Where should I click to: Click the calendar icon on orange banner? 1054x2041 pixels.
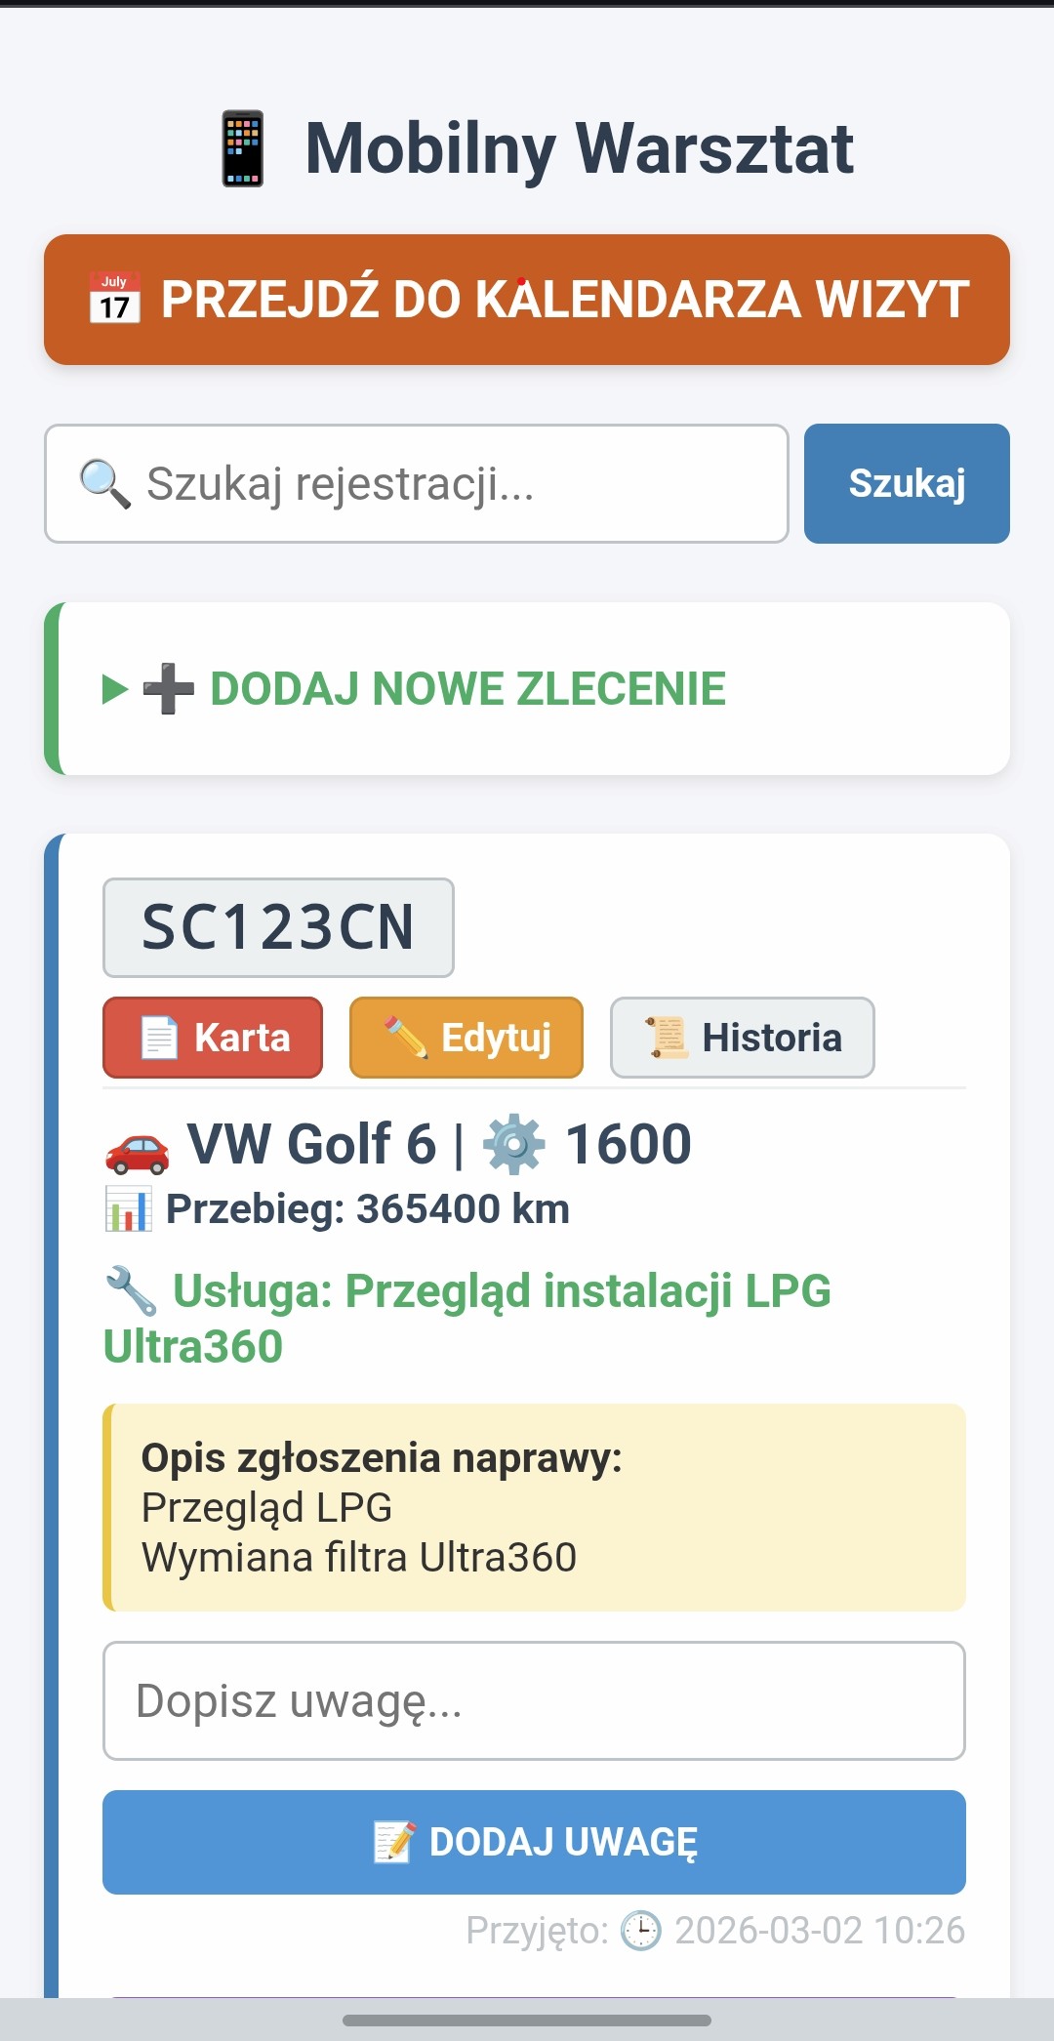tap(115, 299)
